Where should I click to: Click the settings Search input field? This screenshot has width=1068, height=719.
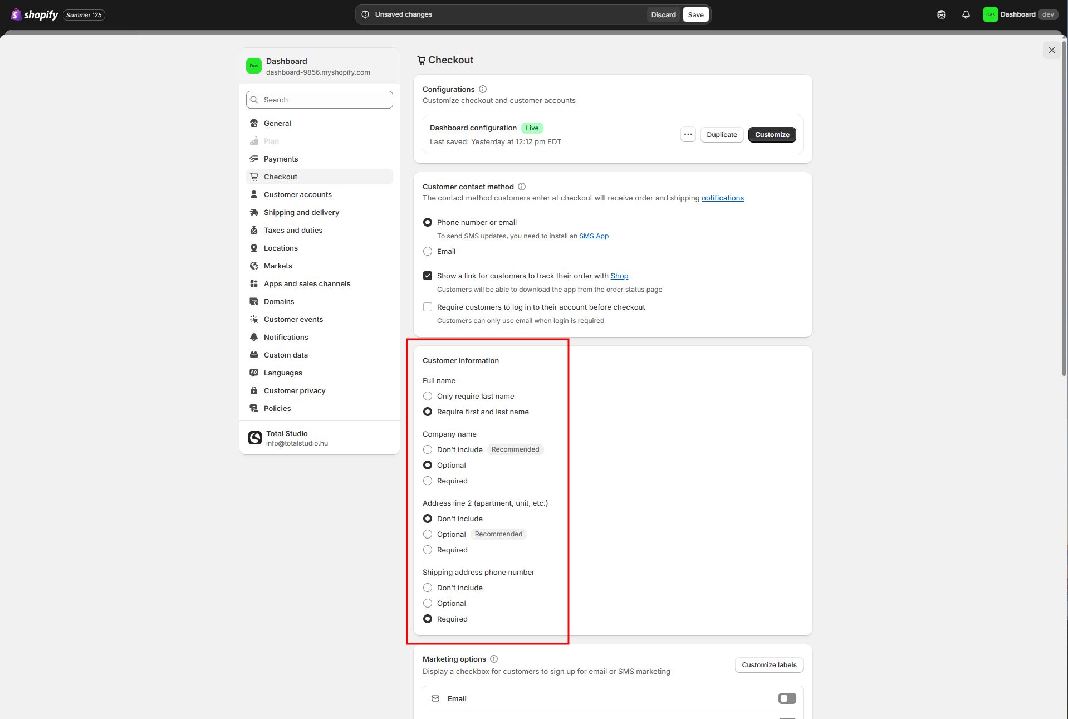click(x=320, y=100)
